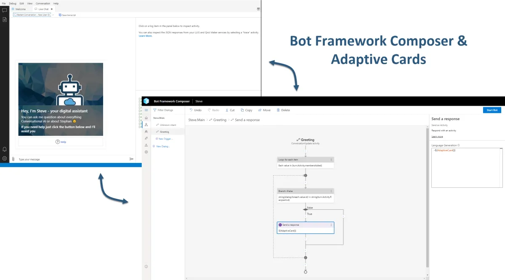Click the notifications bell icon
Screen dimensions: 505x280
[x=5, y=149]
